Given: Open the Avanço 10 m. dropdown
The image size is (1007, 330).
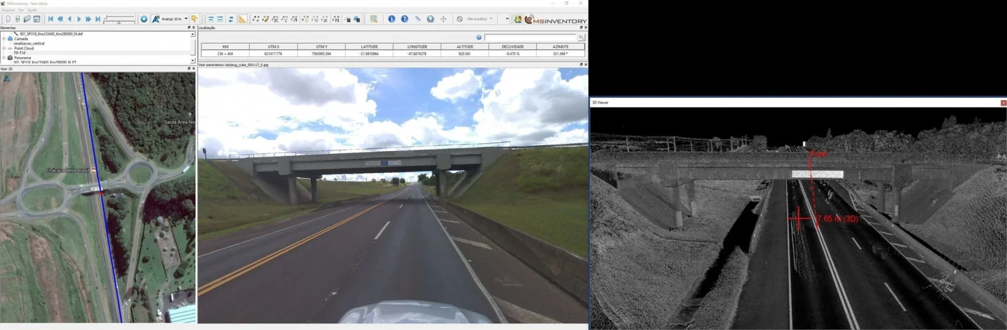Looking at the screenshot, I should (x=186, y=19).
